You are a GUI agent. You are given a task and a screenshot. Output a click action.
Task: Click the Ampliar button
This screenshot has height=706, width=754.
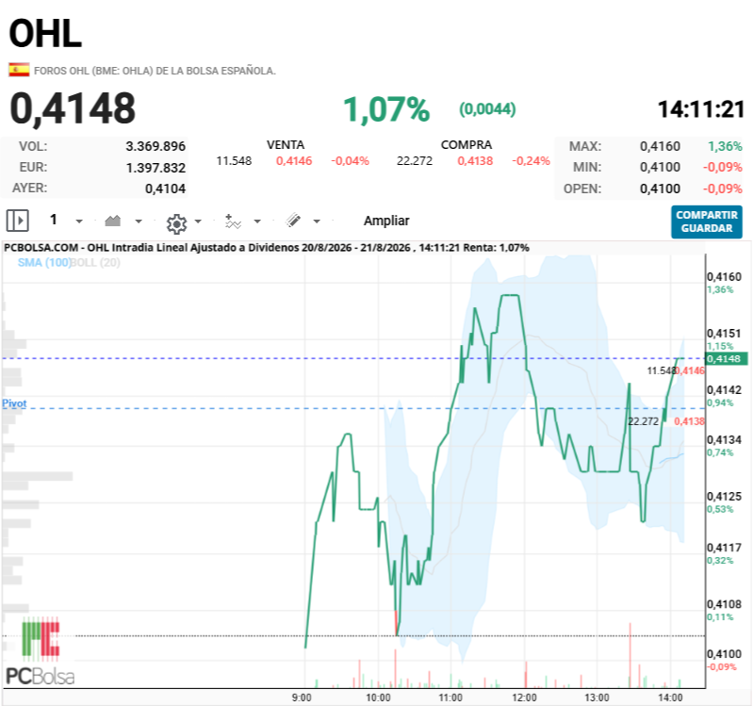pos(386,221)
